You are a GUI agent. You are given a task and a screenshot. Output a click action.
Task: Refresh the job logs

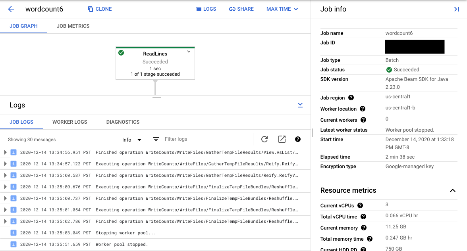[264, 139]
